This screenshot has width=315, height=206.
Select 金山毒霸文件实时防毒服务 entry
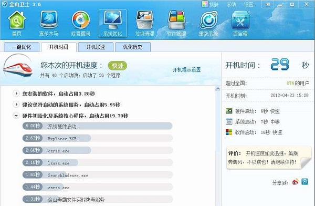click(x=98, y=199)
